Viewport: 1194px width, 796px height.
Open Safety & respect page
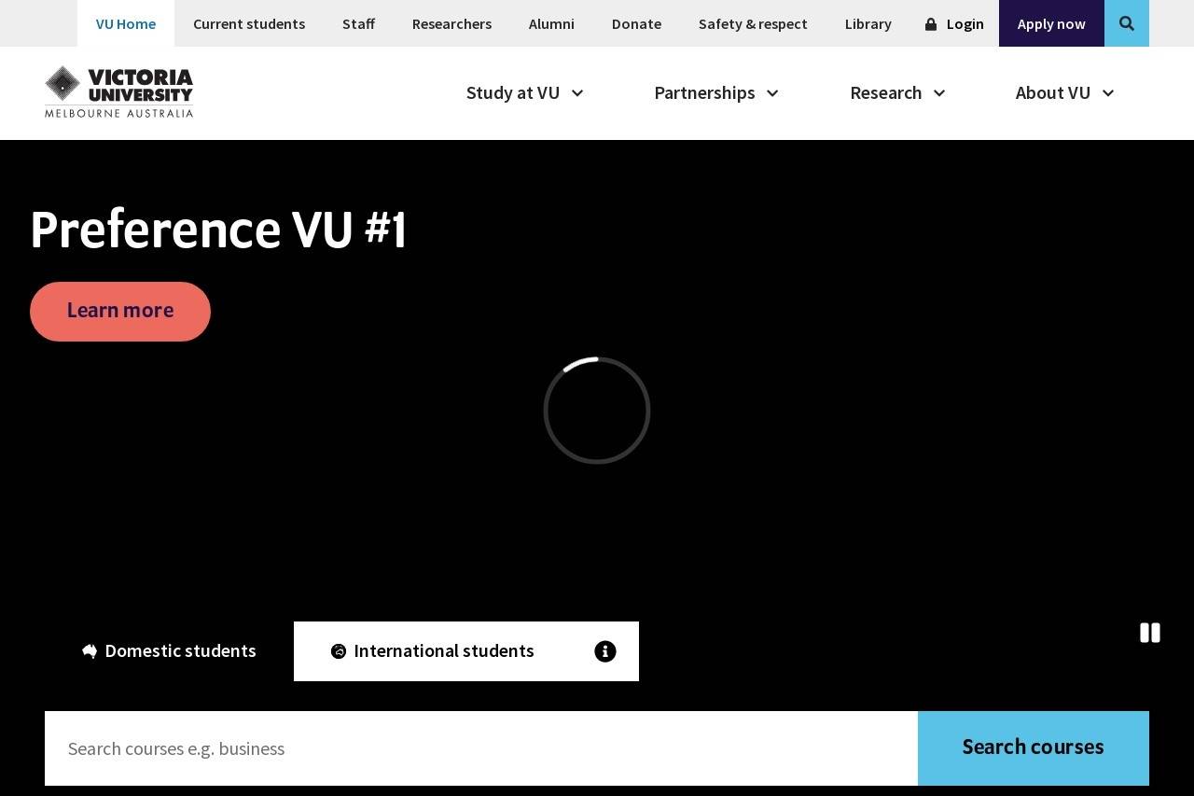753,23
